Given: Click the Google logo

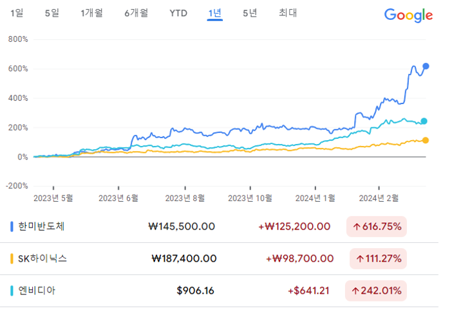Looking at the screenshot, I should 408,15.
